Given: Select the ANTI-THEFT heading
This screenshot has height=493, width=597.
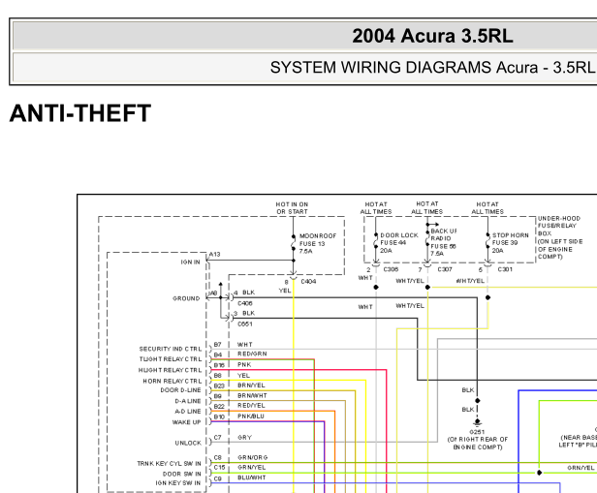Looking at the screenshot, I should click(80, 113).
